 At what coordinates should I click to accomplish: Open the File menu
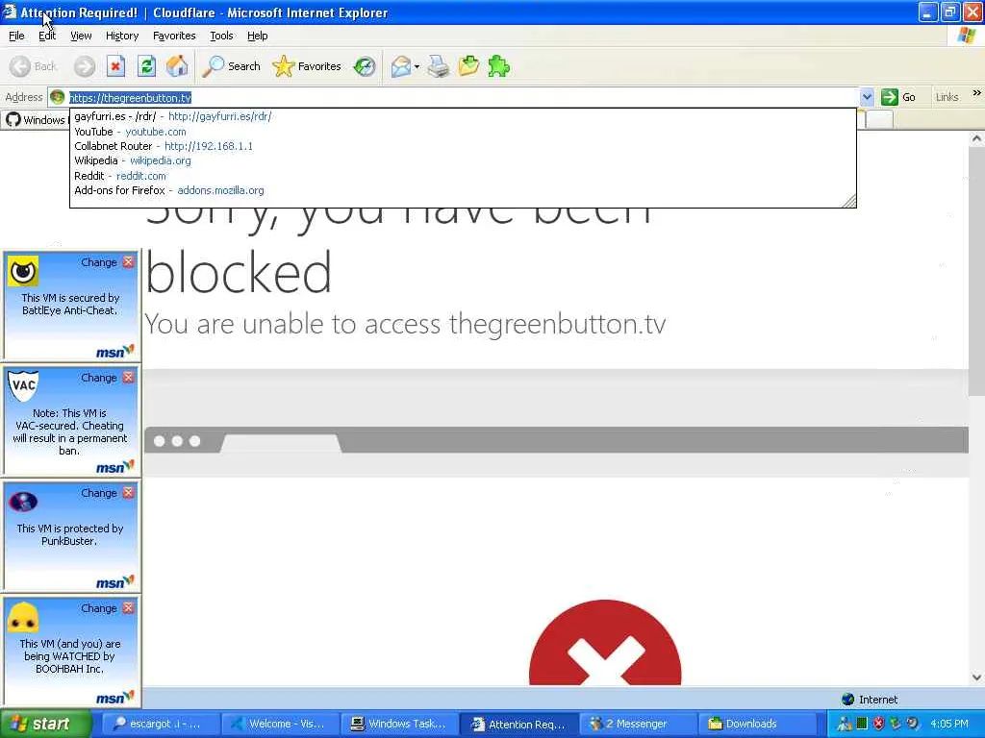(16, 36)
